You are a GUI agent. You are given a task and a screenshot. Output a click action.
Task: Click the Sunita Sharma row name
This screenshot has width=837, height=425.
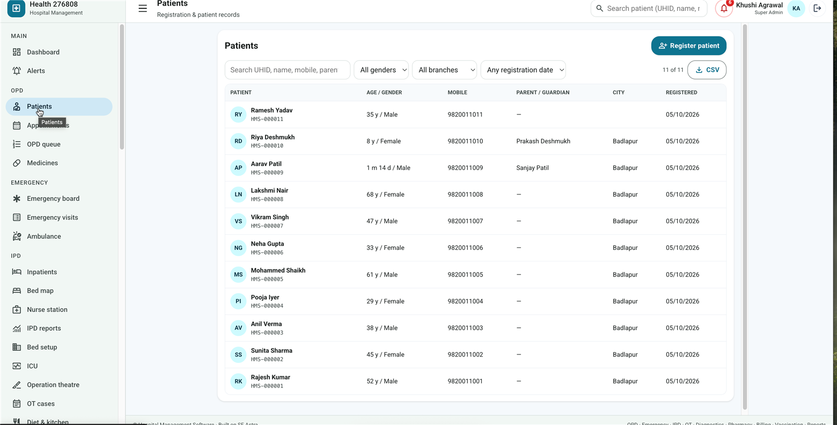[x=272, y=351]
